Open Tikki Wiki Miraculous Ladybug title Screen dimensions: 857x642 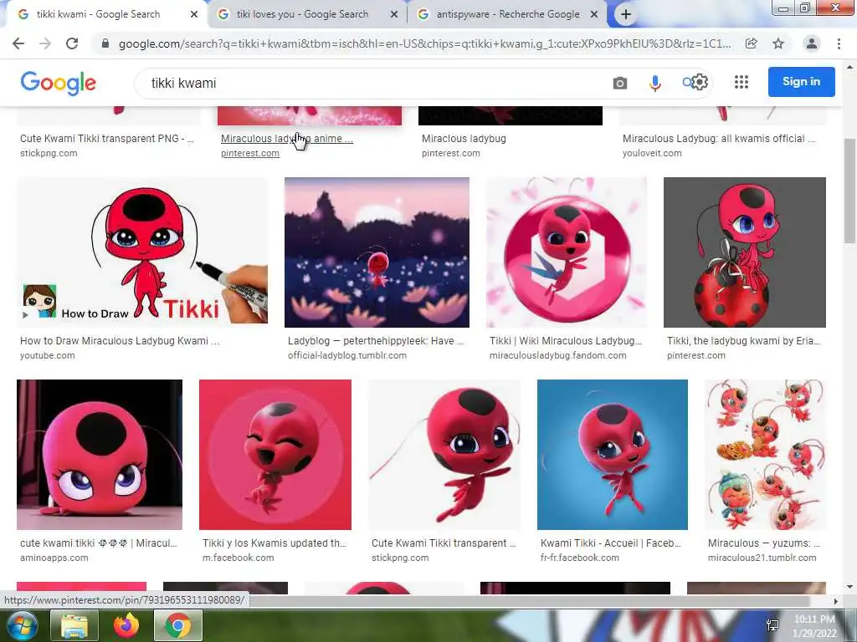[x=566, y=341]
